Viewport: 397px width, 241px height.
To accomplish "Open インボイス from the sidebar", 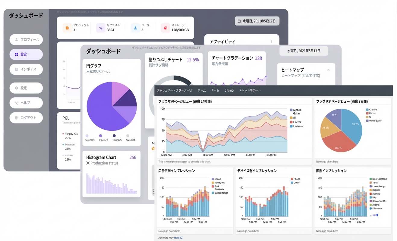I will (26, 69).
